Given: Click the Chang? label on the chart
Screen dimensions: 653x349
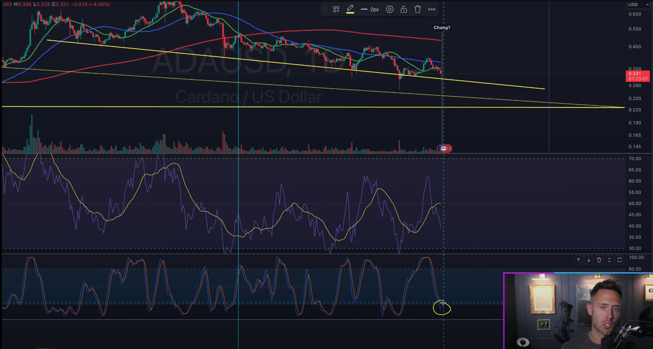Looking at the screenshot, I should [442, 27].
